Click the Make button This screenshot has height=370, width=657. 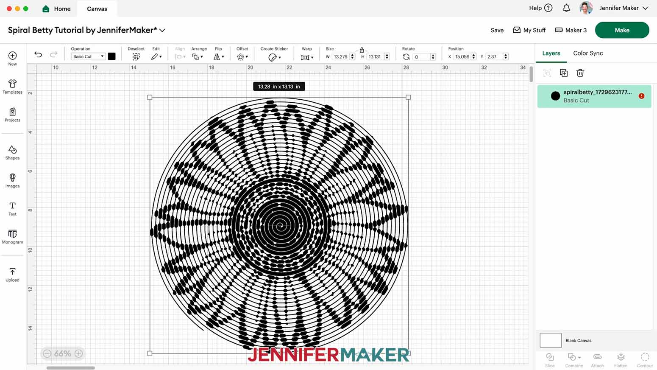pos(622,30)
